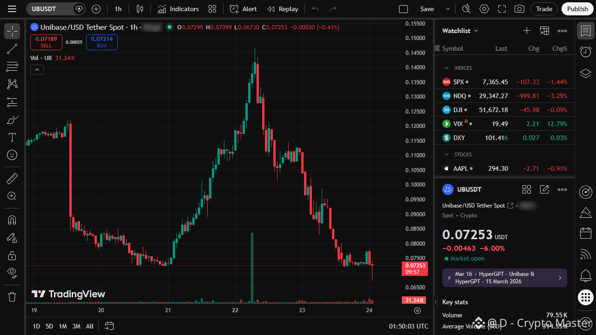Select the All time range

point(90,326)
